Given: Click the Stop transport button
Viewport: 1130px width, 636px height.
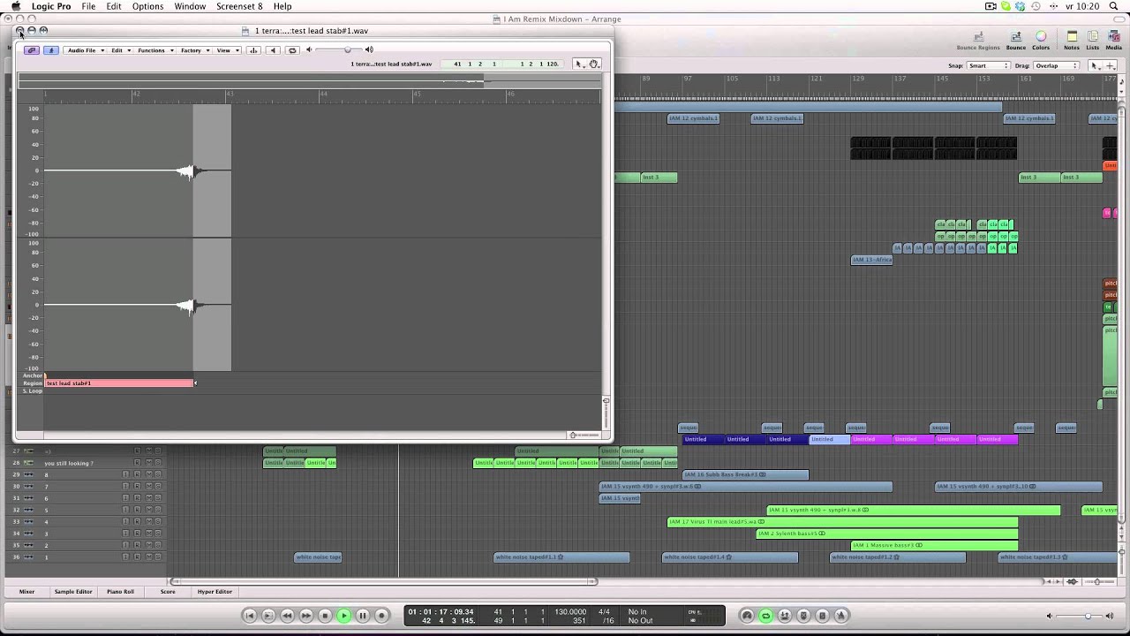Looking at the screenshot, I should [x=325, y=616].
